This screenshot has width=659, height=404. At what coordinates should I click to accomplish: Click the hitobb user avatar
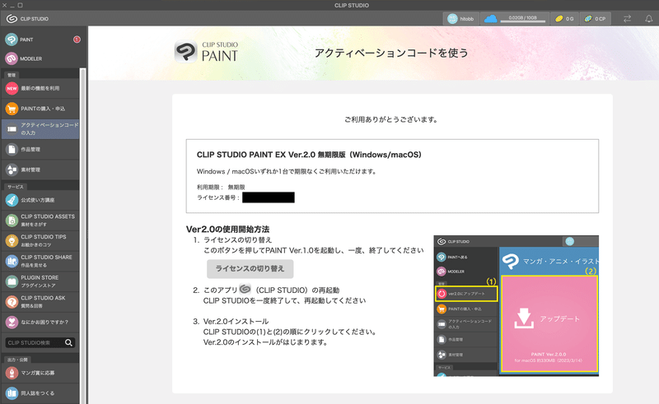pos(452,19)
